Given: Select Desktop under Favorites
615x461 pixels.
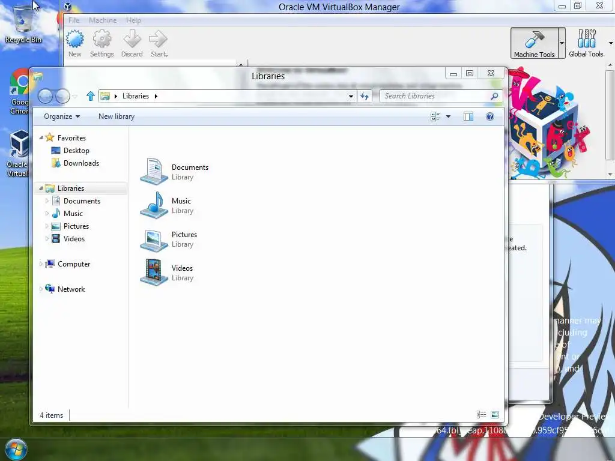Looking at the screenshot, I should [76, 151].
